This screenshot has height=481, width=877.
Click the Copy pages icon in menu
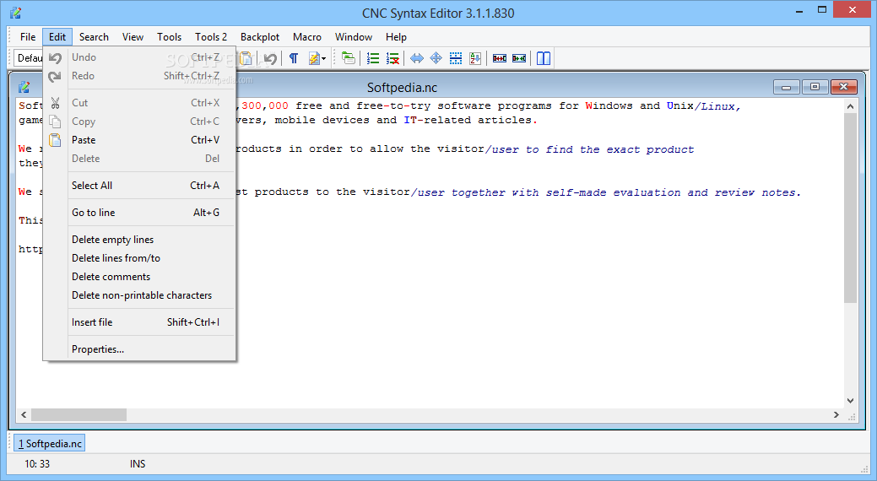[55, 122]
